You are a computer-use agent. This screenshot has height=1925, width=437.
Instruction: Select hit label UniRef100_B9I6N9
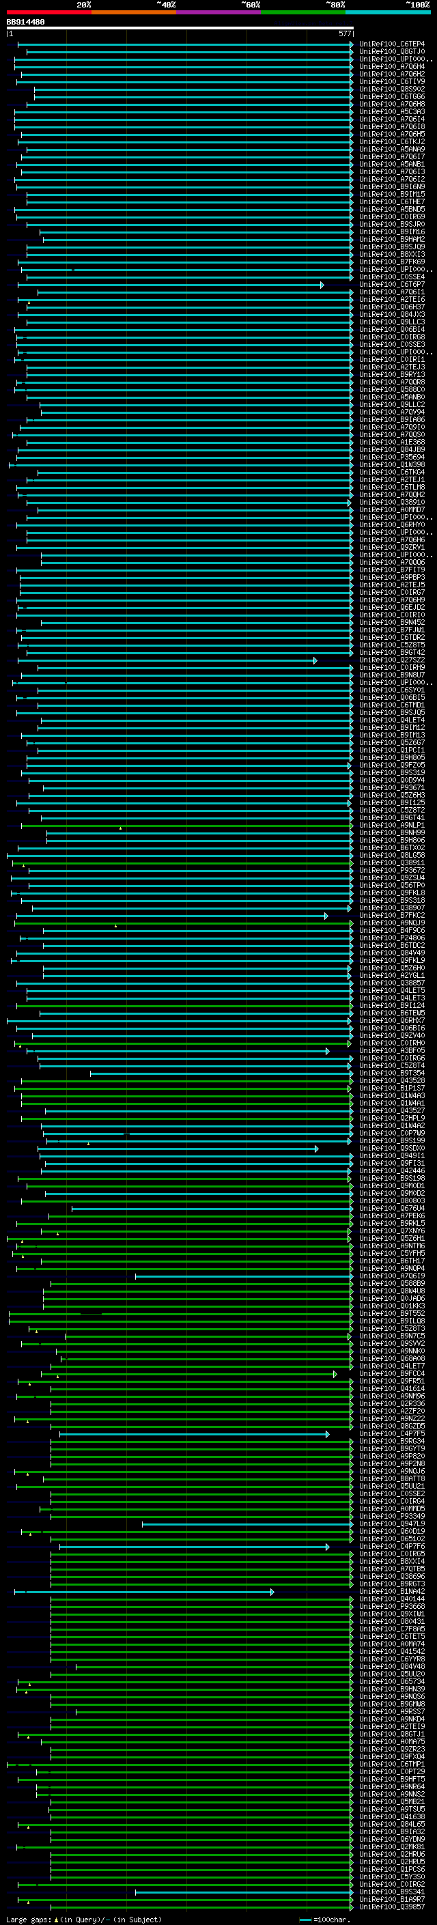tap(391, 187)
